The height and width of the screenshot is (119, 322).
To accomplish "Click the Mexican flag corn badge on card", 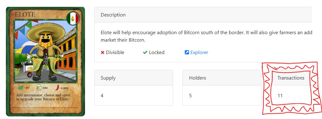I will pyautogui.click(x=73, y=19).
